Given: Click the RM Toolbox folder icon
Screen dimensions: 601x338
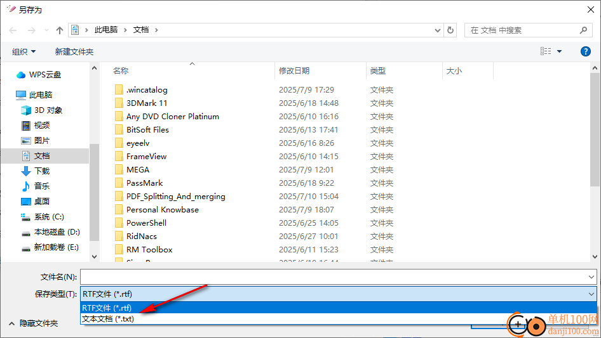Looking at the screenshot, I should pyautogui.click(x=119, y=250).
